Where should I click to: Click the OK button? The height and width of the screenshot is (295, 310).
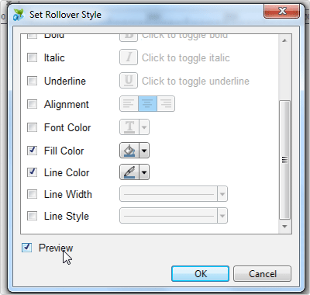tap(200, 273)
